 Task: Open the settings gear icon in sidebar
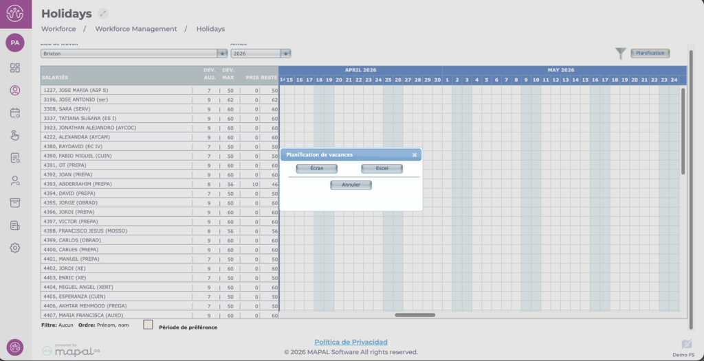[15, 248]
